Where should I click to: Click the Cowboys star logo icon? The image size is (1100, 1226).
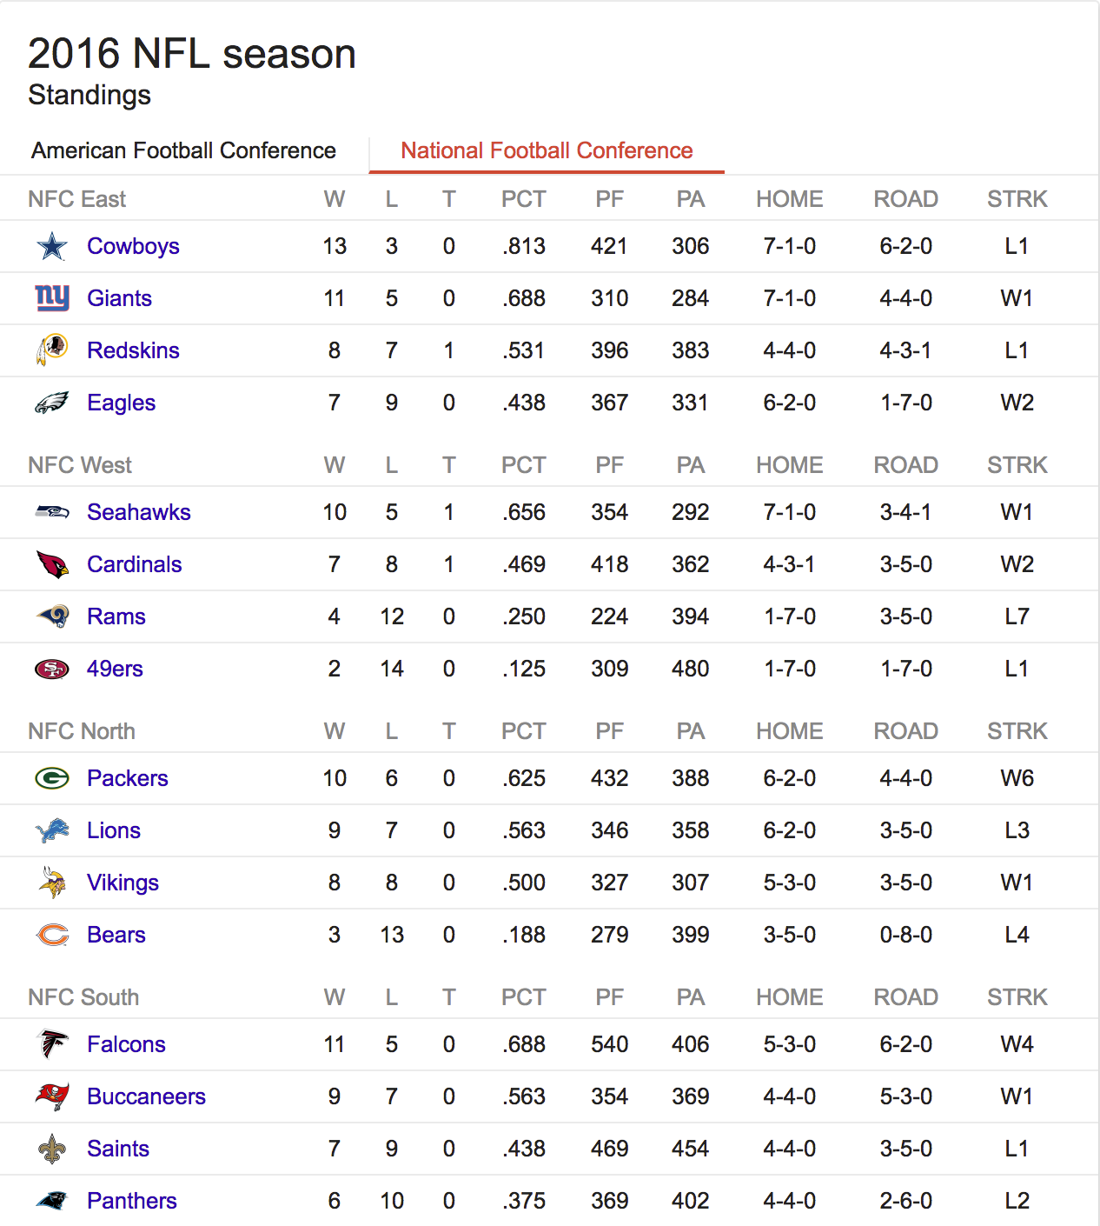click(x=52, y=246)
